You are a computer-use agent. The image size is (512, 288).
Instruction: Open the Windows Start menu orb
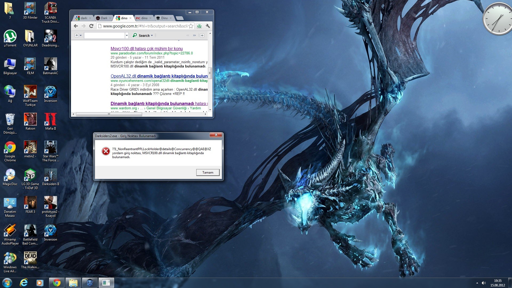[7, 283]
